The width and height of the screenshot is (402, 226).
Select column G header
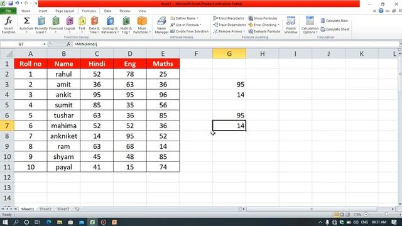pyautogui.click(x=229, y=54)
